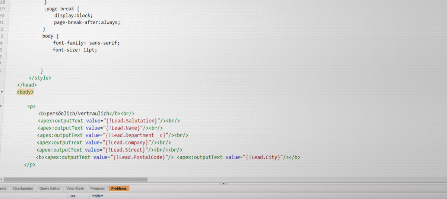Screen dimensions: 447x199
Task: Open the Query Editor tab
Action: click(50, 188)
